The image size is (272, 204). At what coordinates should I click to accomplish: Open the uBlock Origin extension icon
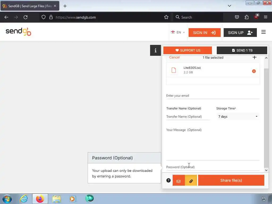[x=256, y=17]
